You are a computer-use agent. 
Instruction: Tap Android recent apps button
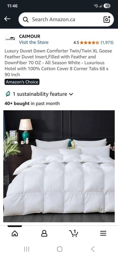point(27,249)
